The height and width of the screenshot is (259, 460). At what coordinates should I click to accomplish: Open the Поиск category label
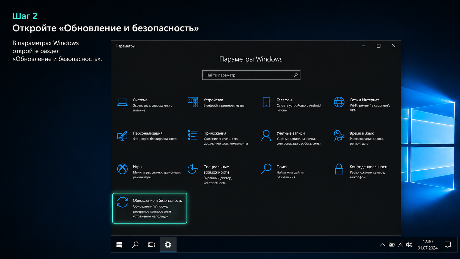click(x=282, y=167)
